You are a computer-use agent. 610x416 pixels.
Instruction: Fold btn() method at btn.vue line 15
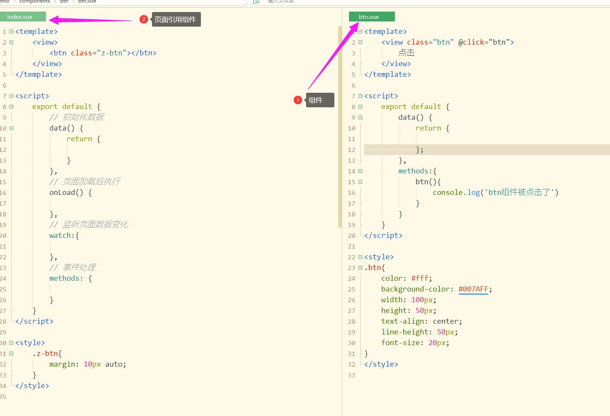[360, 182]
